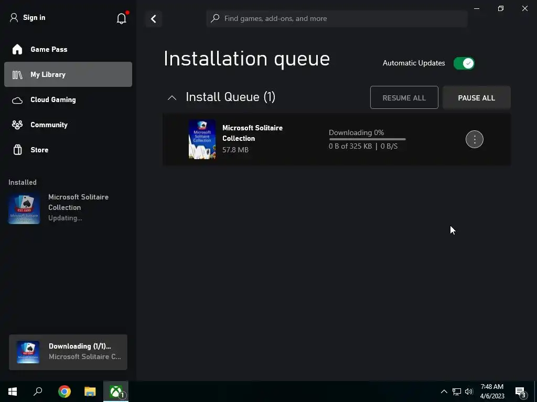Open the Community section

(x=68, y=125)
